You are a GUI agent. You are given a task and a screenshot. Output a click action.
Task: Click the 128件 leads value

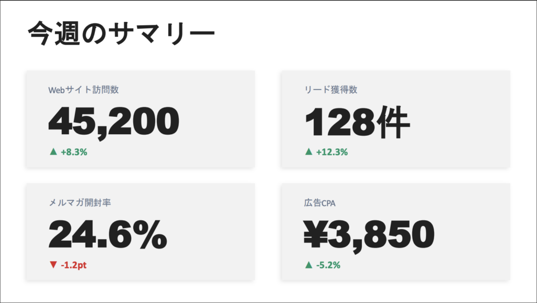pyautogui.click(x=357, y=121)
